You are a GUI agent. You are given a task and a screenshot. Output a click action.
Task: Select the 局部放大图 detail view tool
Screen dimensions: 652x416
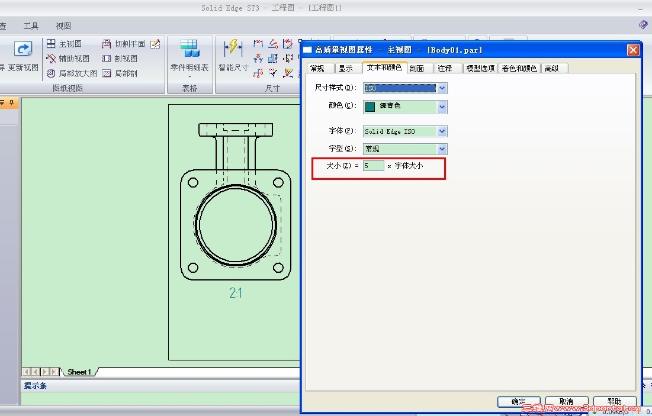tap(72, 73)
